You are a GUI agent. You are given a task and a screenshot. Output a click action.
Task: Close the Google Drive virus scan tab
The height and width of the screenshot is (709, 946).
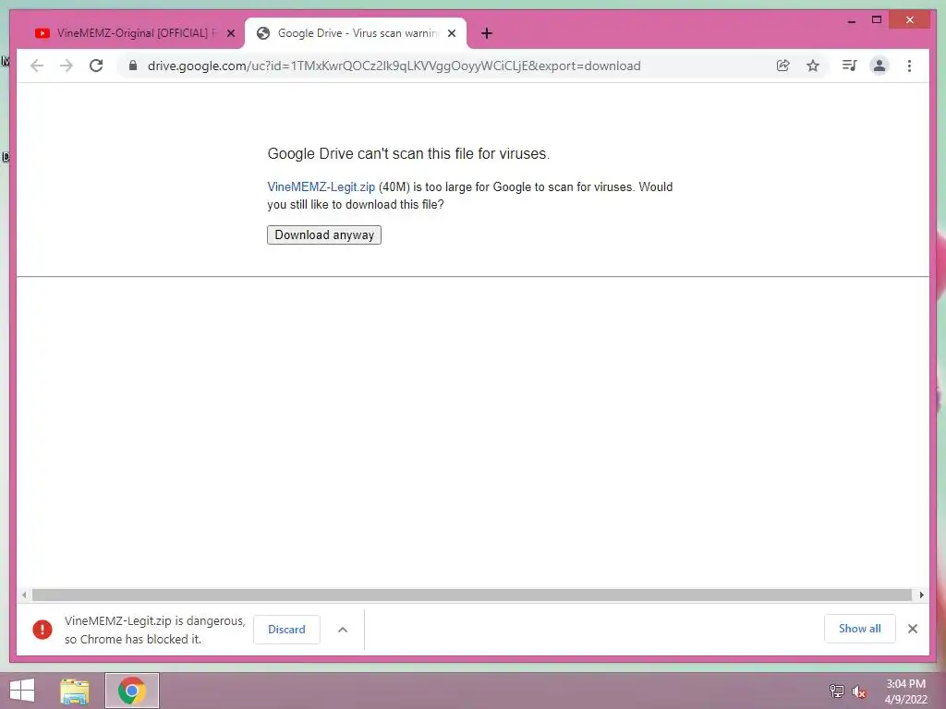click(x=452, y=33)
